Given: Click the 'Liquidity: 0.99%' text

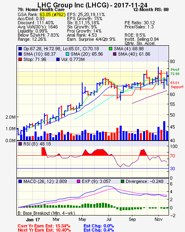Looking at the screenshot, I should (32, 31).
